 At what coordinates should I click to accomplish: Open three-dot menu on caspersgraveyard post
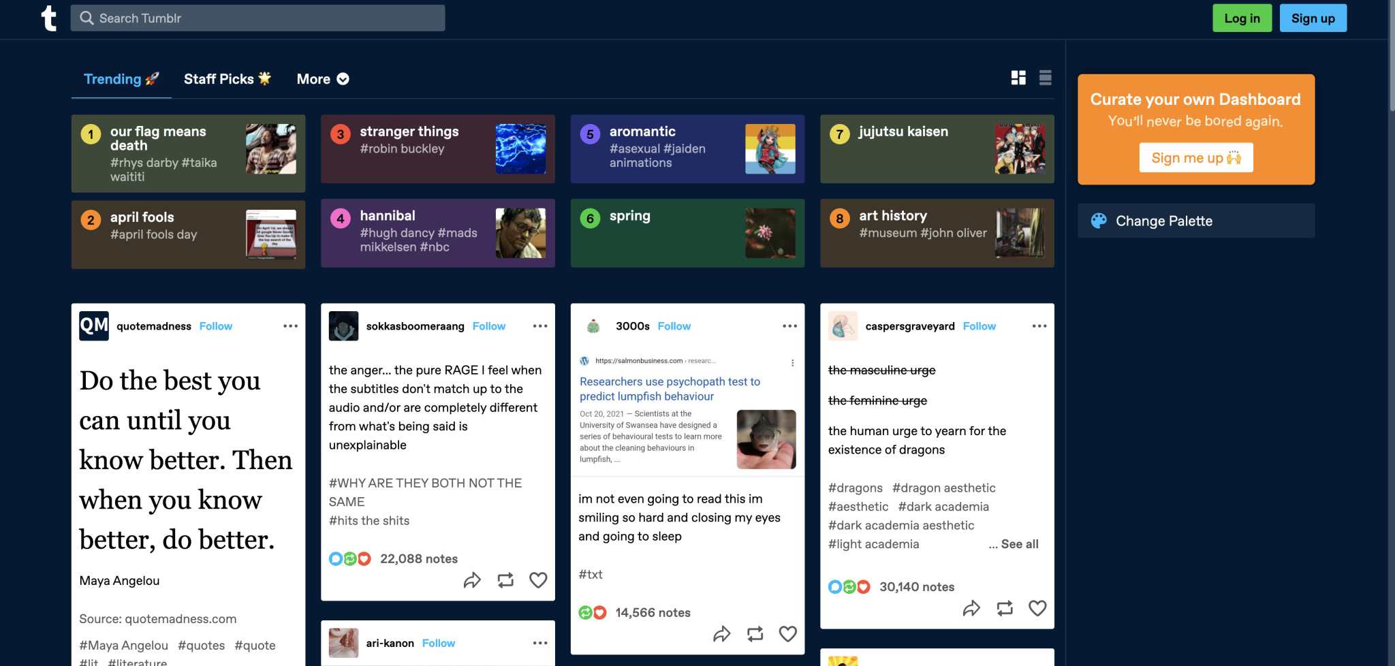click(x=1039, y=326)
